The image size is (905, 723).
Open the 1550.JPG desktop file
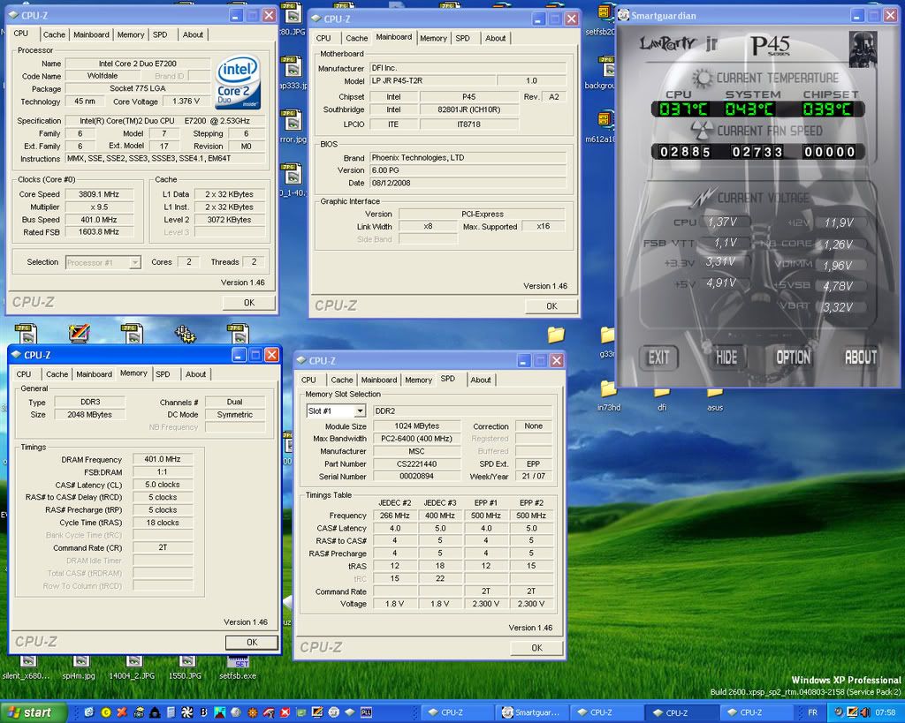[x=186, y=662]
